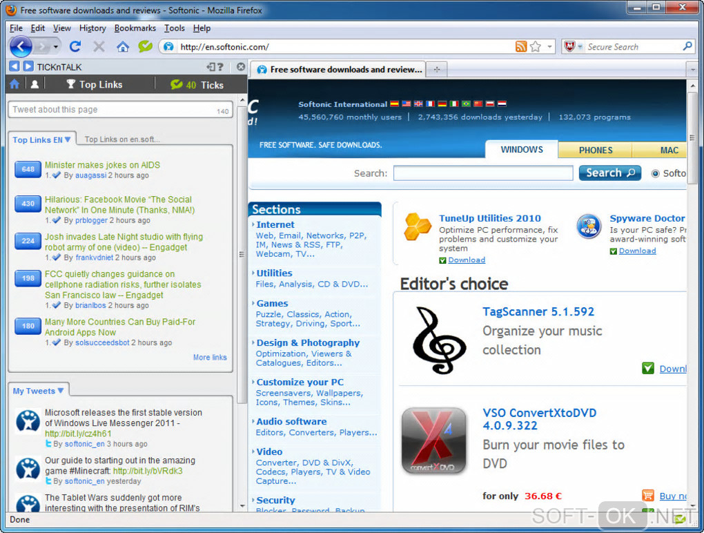Click the 180 ticks badge
This screenshot has height=533, width=704.
[28, 326]
